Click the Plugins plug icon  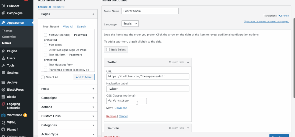(x=3, y=51)
